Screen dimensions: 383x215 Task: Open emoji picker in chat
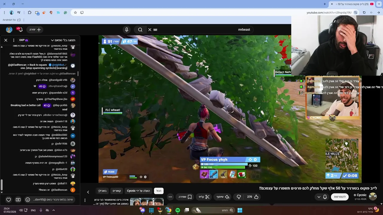[28, 199]
